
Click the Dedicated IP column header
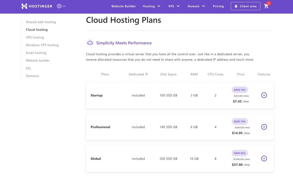[138, 74]
